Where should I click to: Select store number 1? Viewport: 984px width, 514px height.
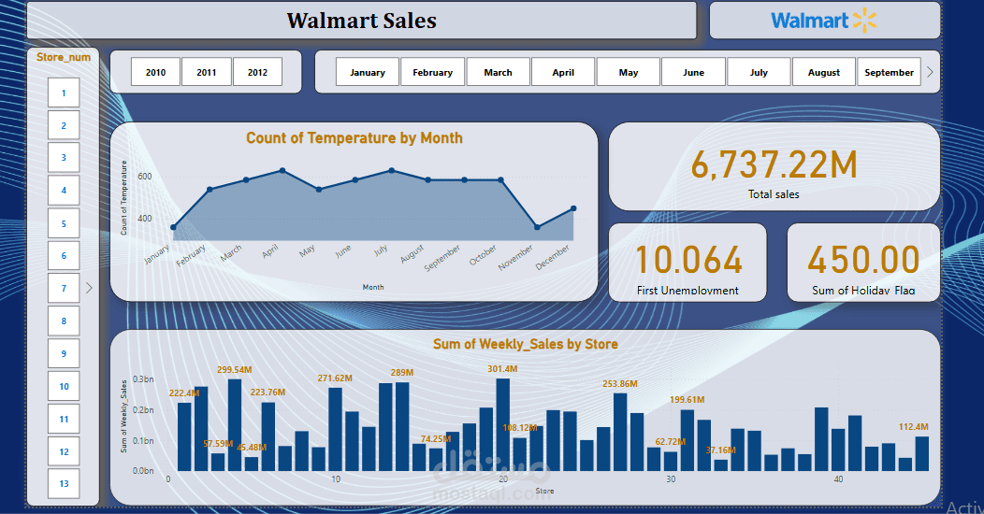64,93
